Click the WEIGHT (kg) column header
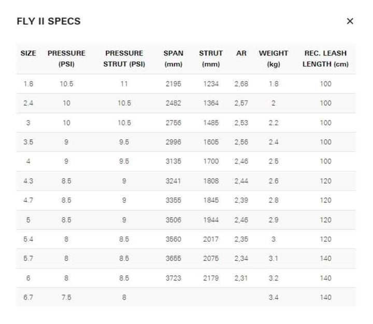373x324 pixels. pos(273,58)
